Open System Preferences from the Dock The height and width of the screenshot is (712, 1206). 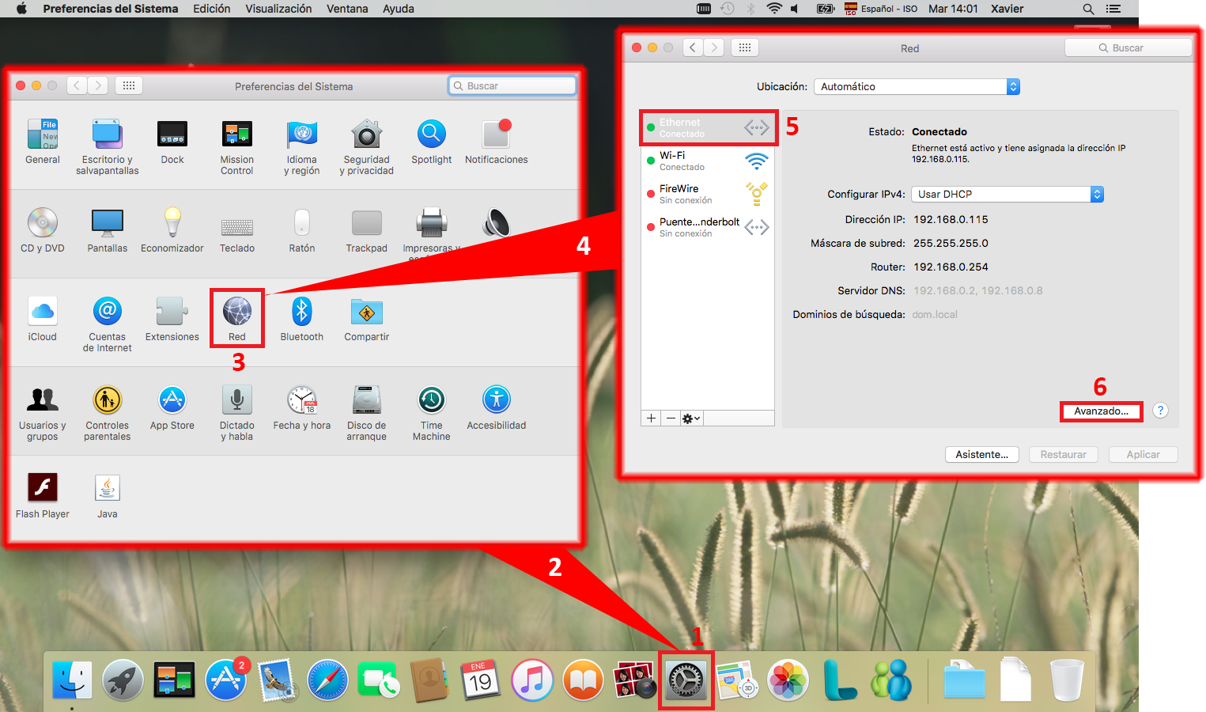coord(686,680)
